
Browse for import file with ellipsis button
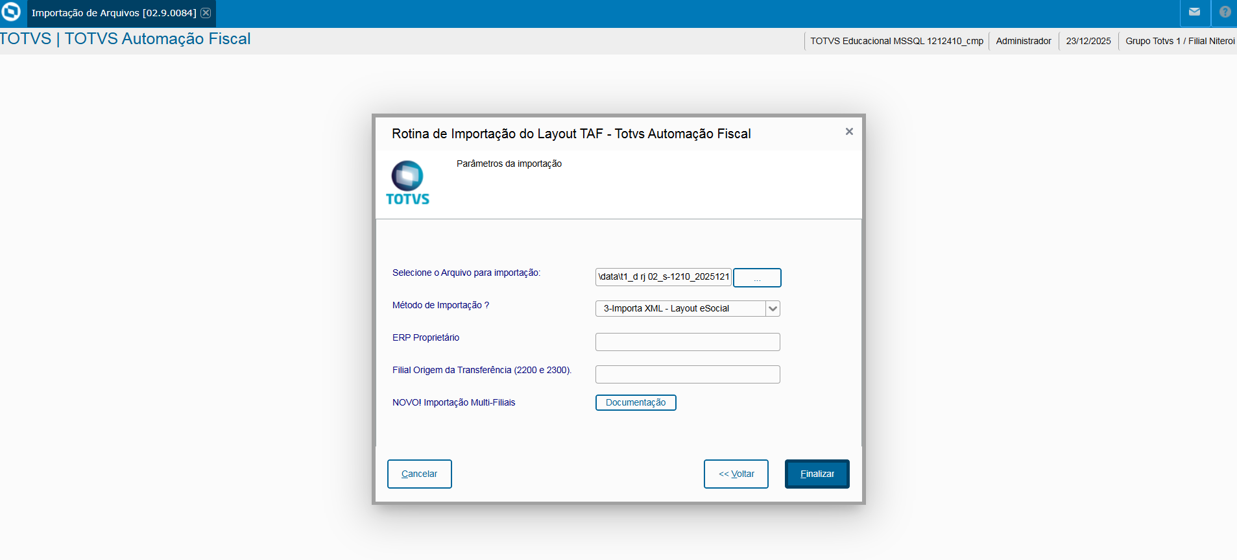[x=757, y=278]
